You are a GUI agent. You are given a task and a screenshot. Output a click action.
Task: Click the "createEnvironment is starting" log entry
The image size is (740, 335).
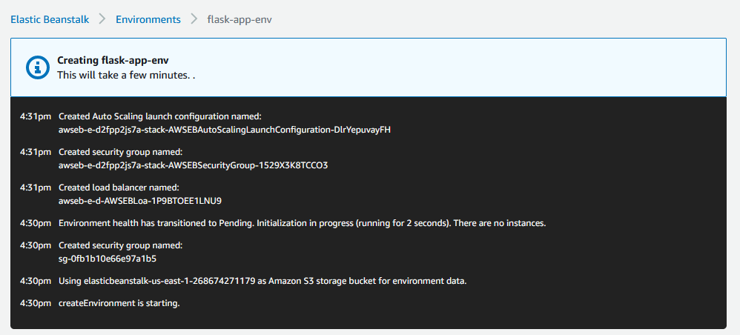pyautogui.click(x=119, y=303)
